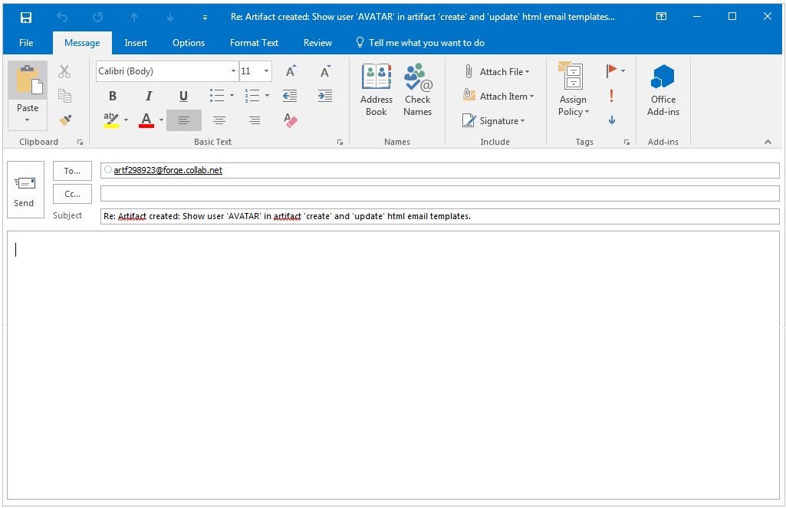This screenshot has height=508, width=786.
Task: Open the font color picker arrow
Action: pos(161,120)
